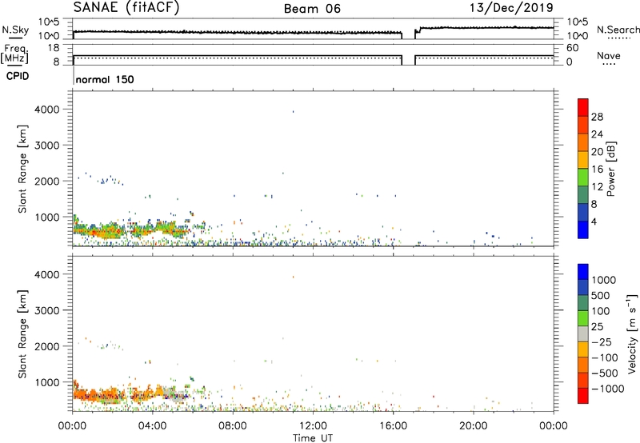640x443 pixels.
Task: Click the 'SANAE (fitACF)' title
Action: pos(126,7)
